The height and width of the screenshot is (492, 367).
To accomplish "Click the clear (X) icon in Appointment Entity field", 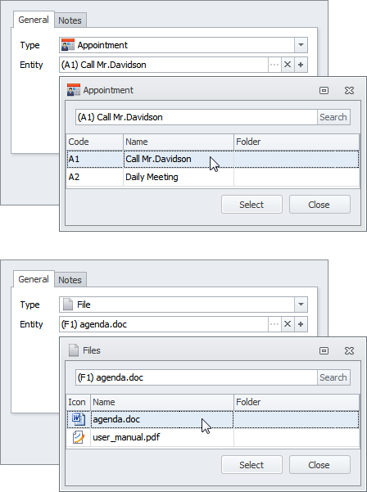I will [x=288, y=65].
